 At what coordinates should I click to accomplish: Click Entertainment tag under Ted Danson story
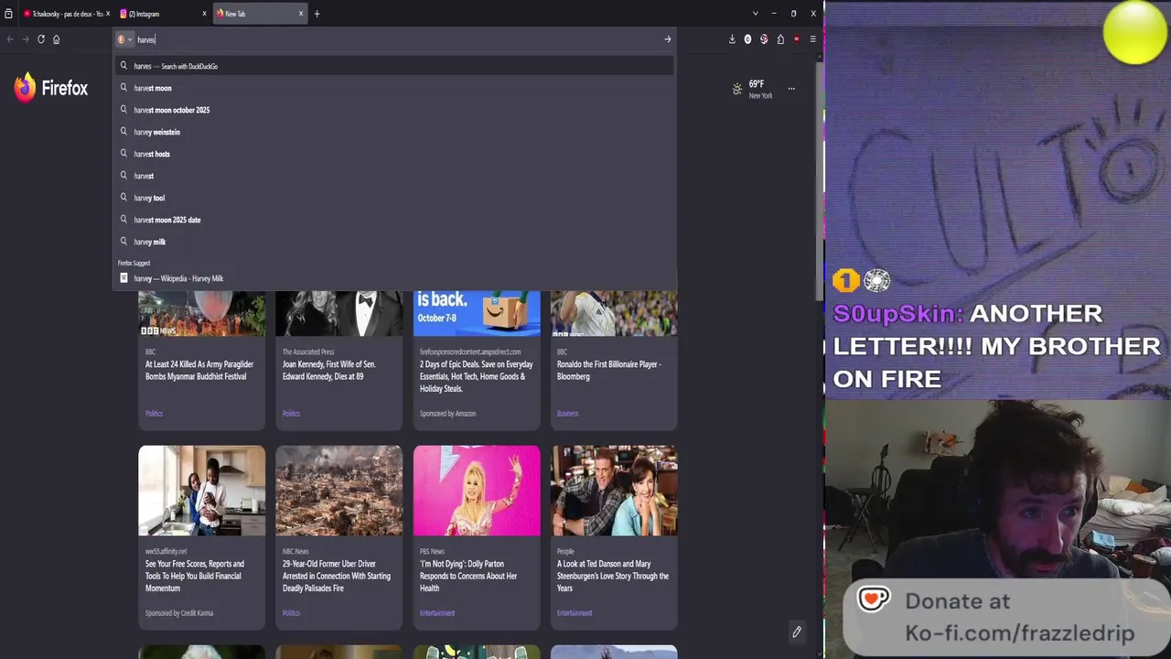coord(575,613)
